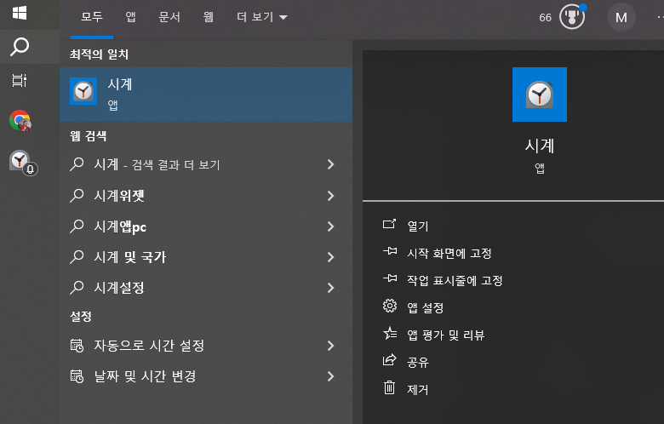
Task: Open the clock app pinned on the taskbar
Action: coord(23,163)
